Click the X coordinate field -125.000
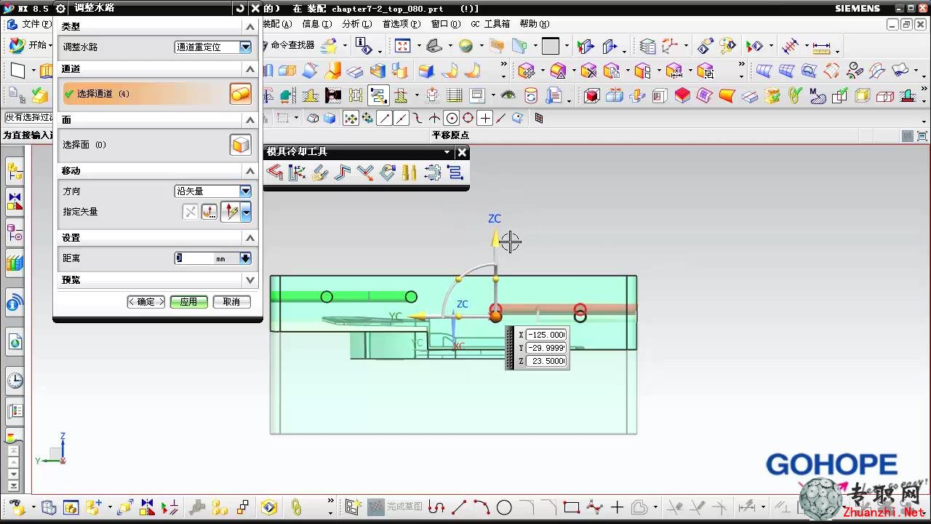The height and width of the screenshot is (524, 931). point(546,335)
